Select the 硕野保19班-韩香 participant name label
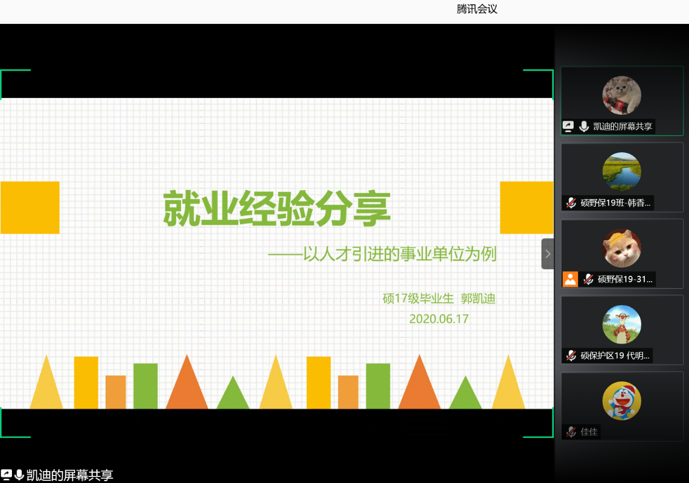 pyautogui.click(x=615, y=203)
